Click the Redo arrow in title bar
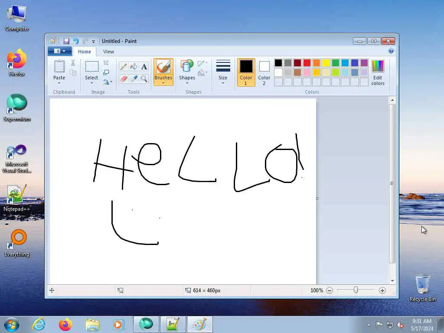The image size is (444, 333). tap(85, 41)
